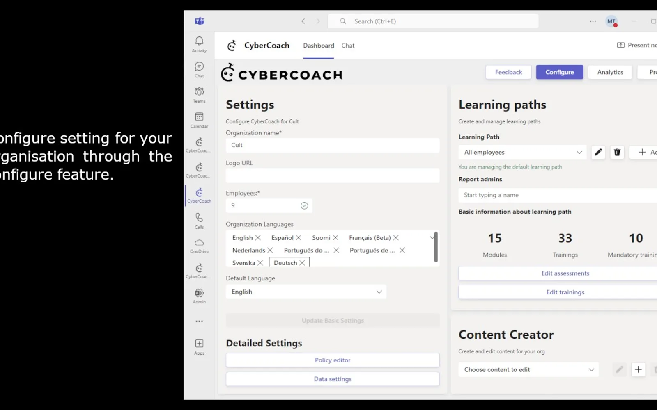Click the Feedback button

(508, 72)
